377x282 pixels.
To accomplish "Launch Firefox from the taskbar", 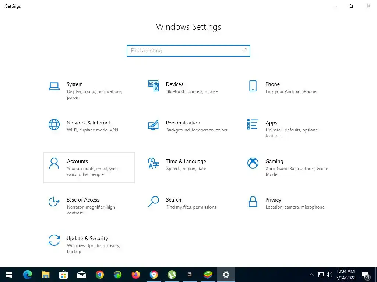I will pyautogui.click(x=135, y=275).
